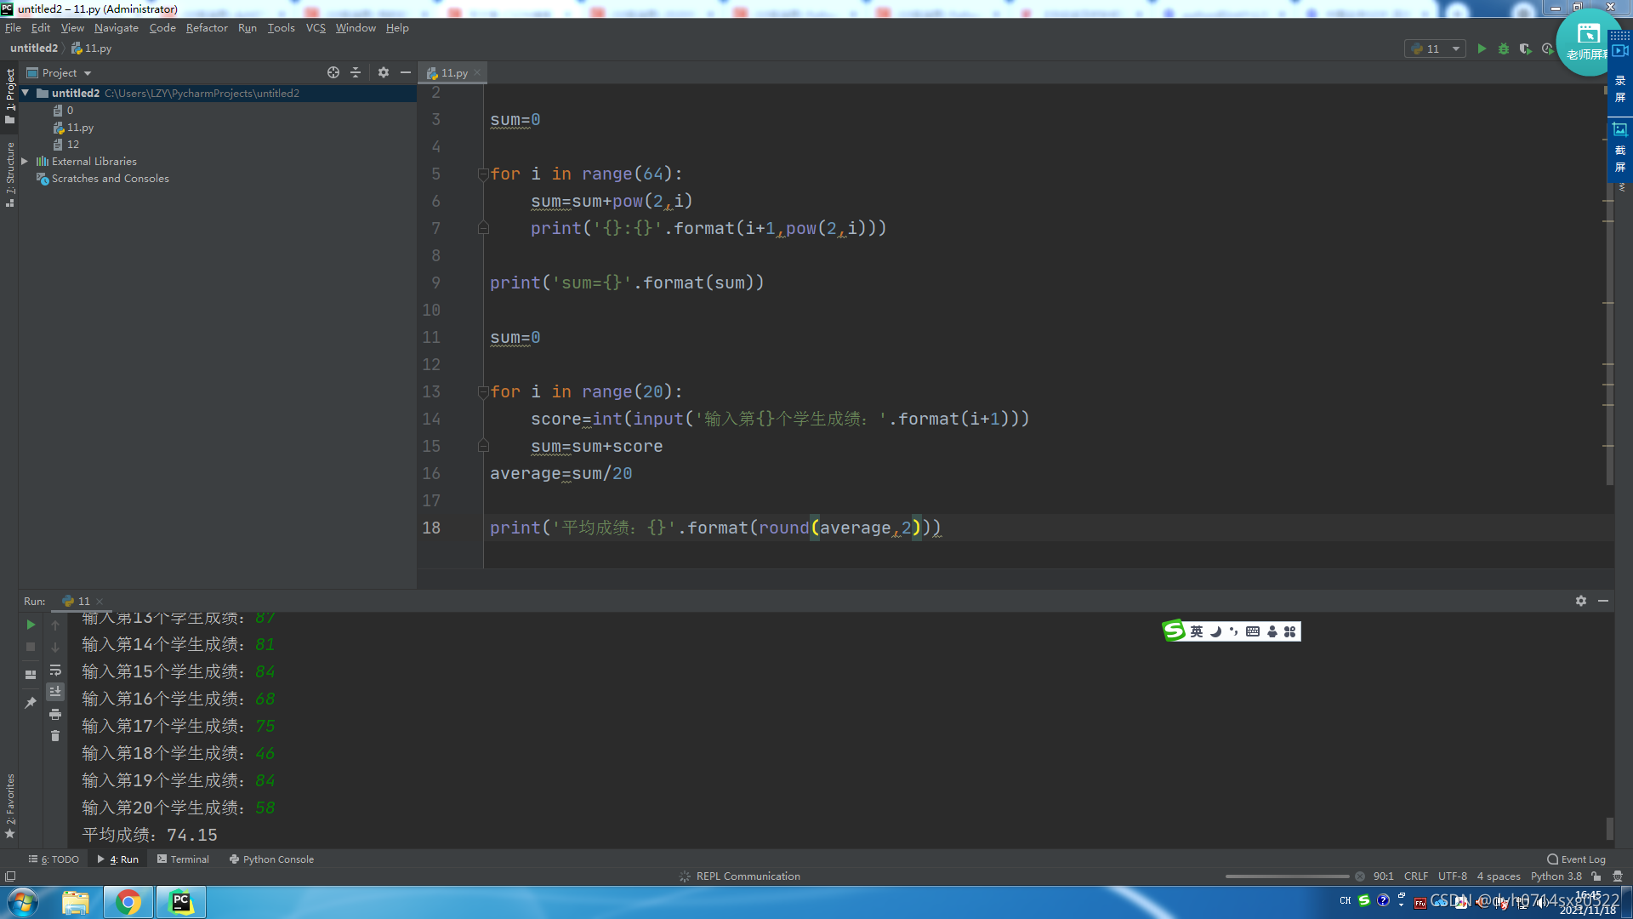The height and width of the screenshot is (919, 1633).
Task: Open indentation 4 spaces selector
Action: 1499,876
